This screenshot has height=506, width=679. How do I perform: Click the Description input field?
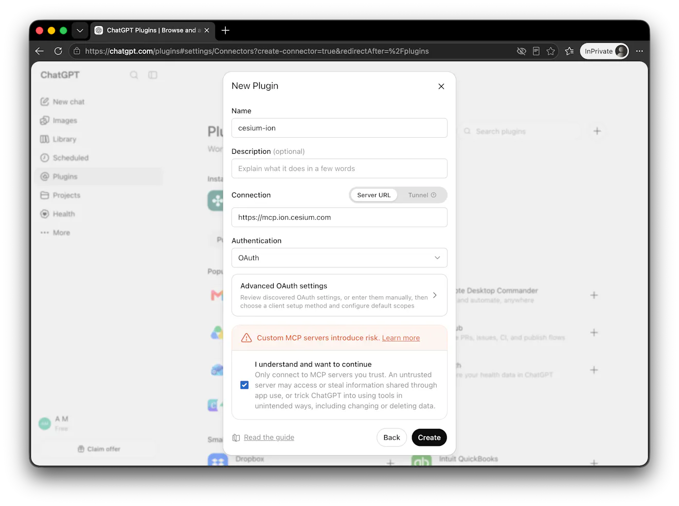339,169
